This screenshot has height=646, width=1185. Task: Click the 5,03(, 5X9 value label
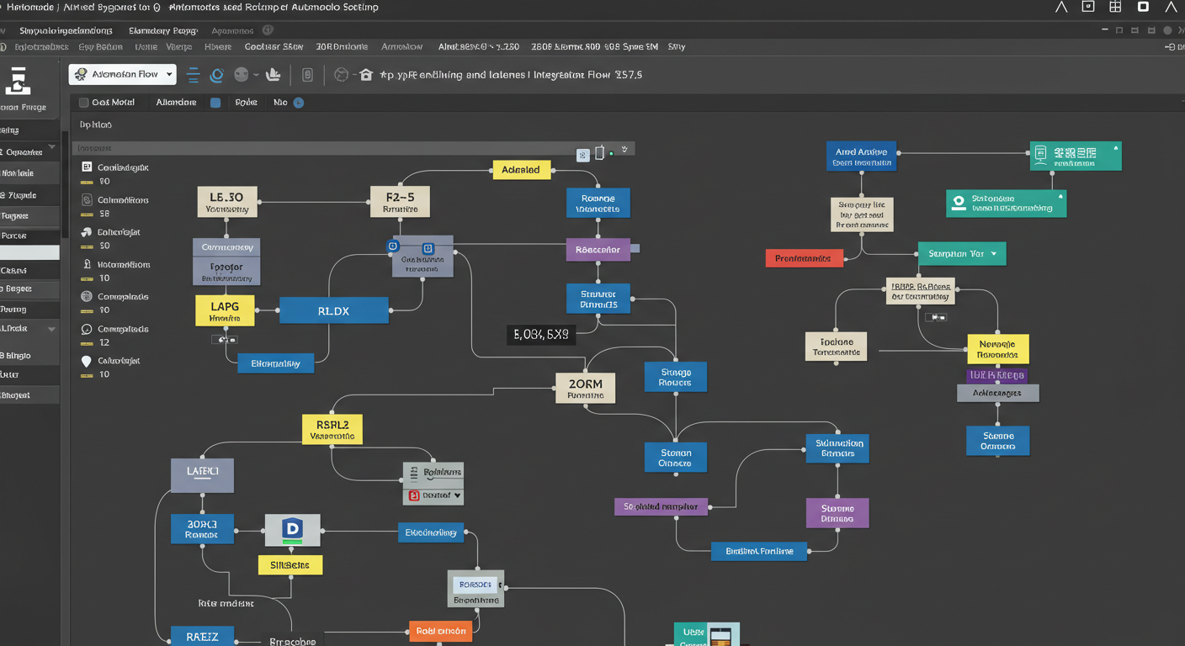(x=540, y=335)
